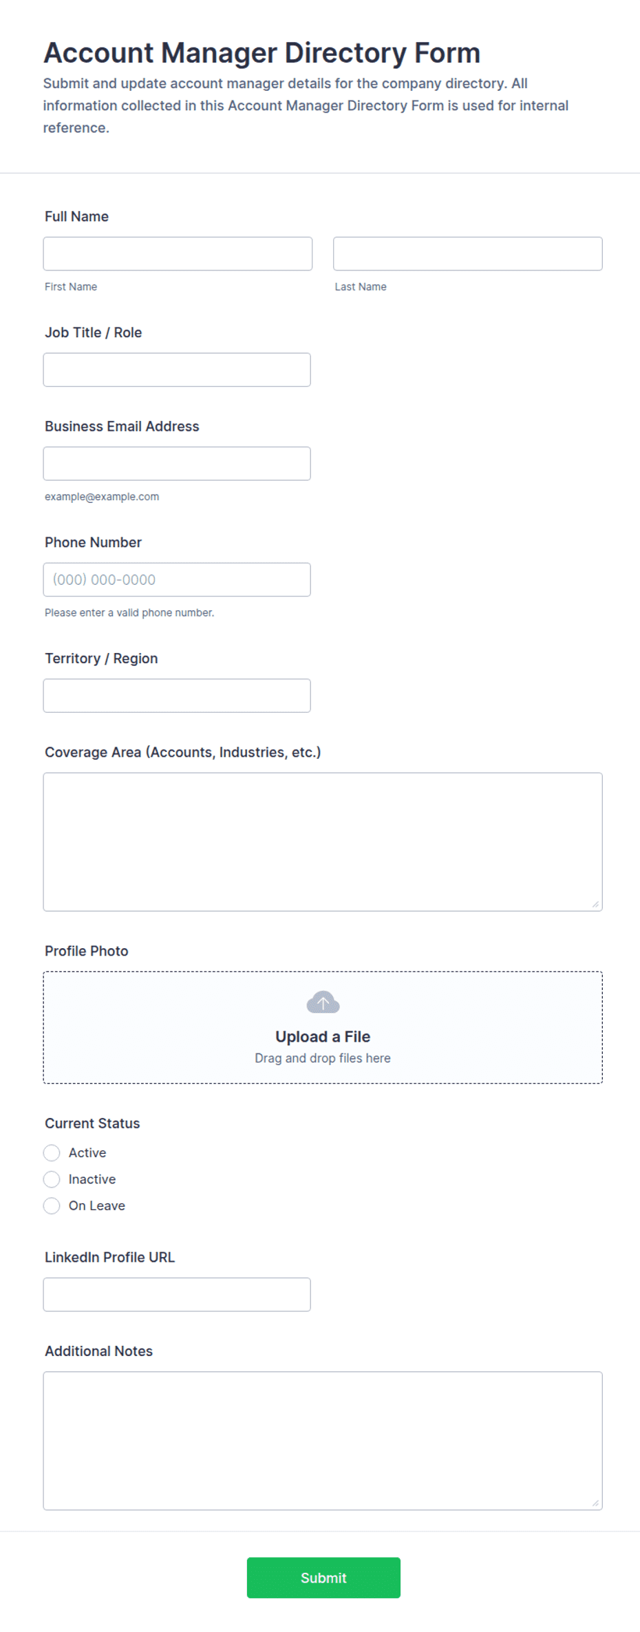640x1632 pixels.
Task: Focus the Last Name input field
Action: point(468,254)
